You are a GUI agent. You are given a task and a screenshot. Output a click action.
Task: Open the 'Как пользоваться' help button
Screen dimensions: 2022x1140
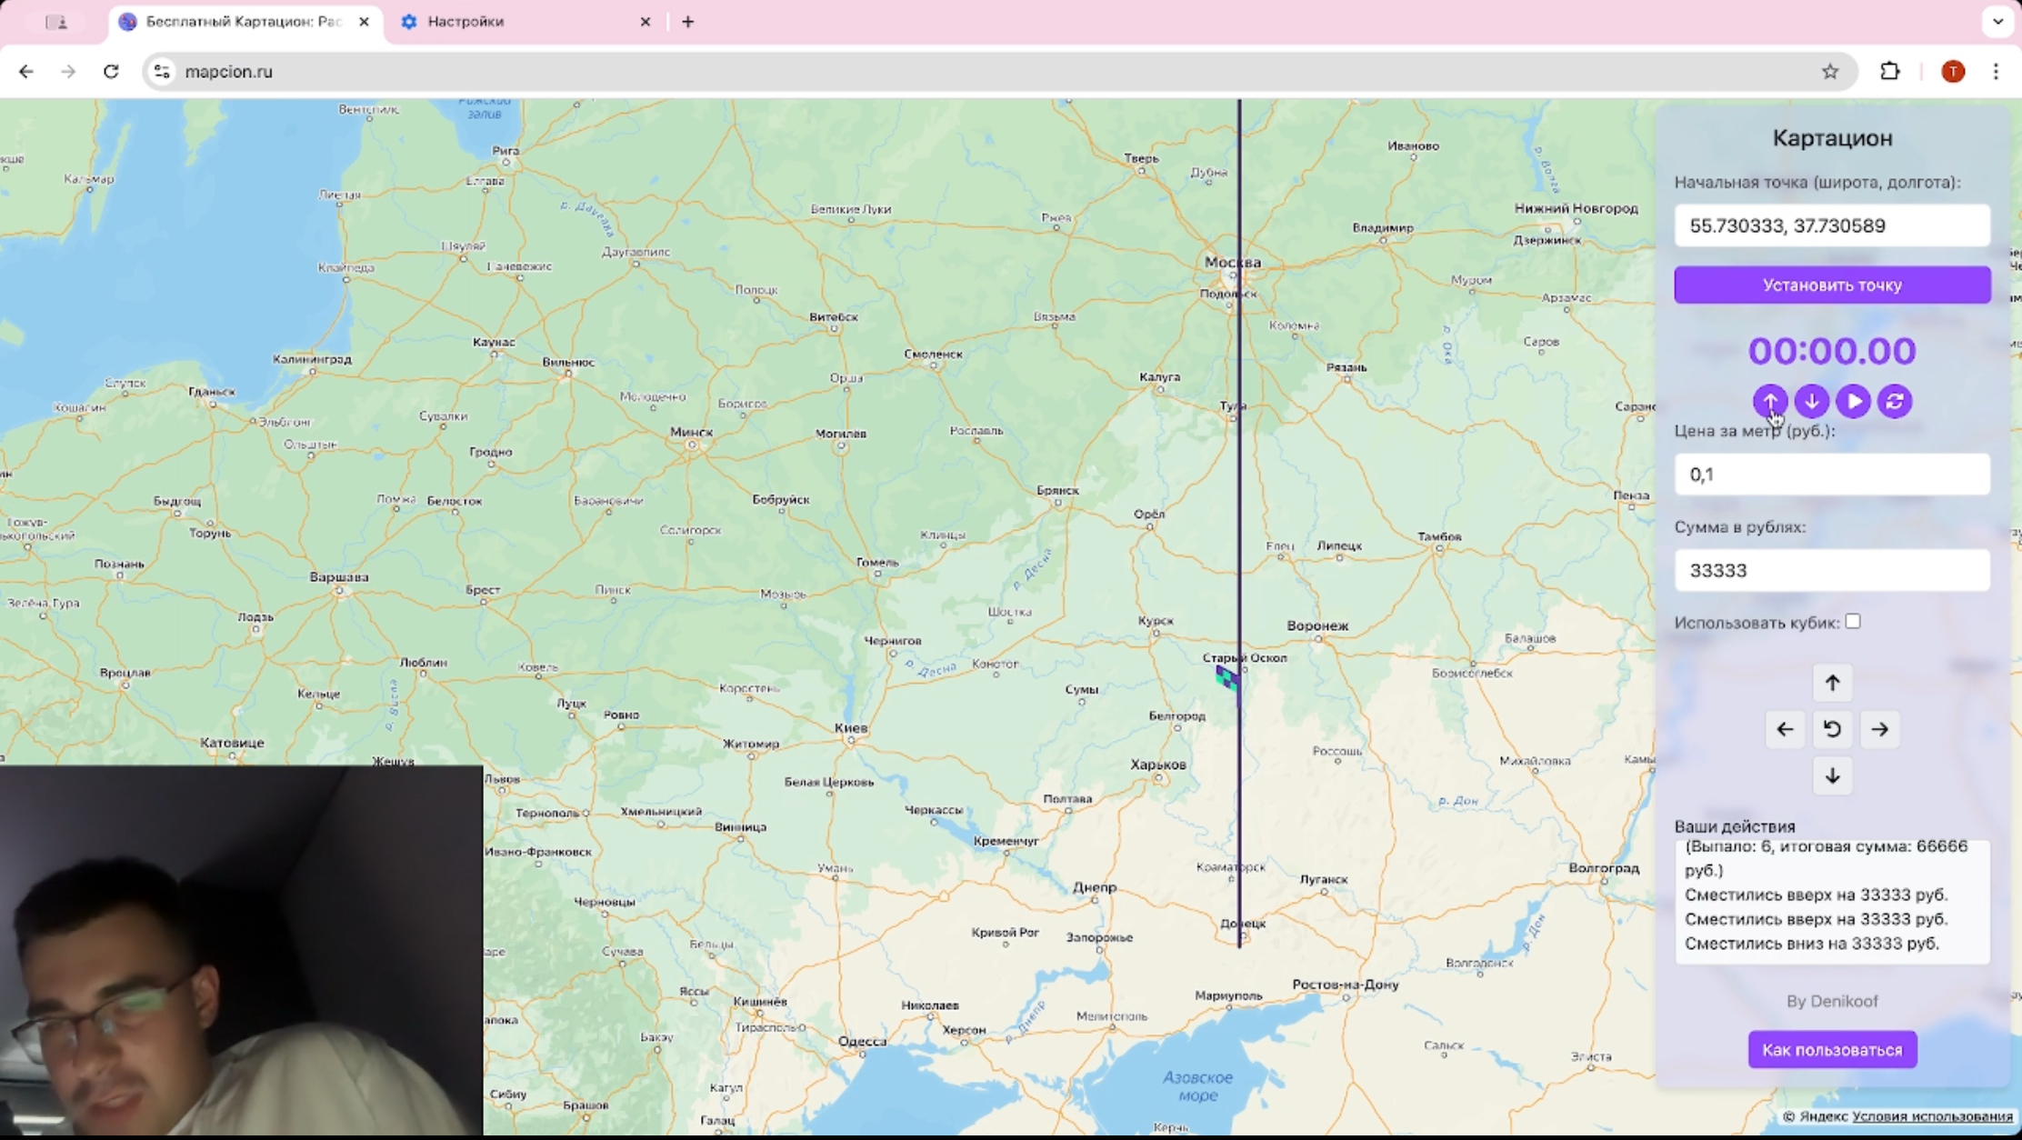coord(1832,1050)
